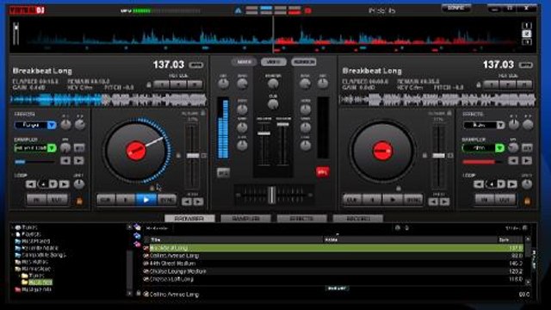Toggle right channel red PFL button
Screen dimensions: 551x310
click(323, 172)
